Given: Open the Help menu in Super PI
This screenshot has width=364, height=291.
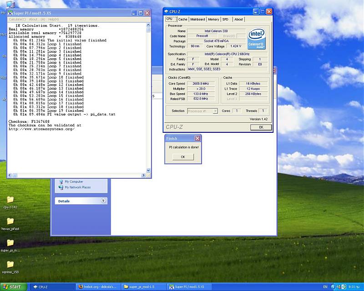Looking at the screenshot, I should [x=53, y=20].
